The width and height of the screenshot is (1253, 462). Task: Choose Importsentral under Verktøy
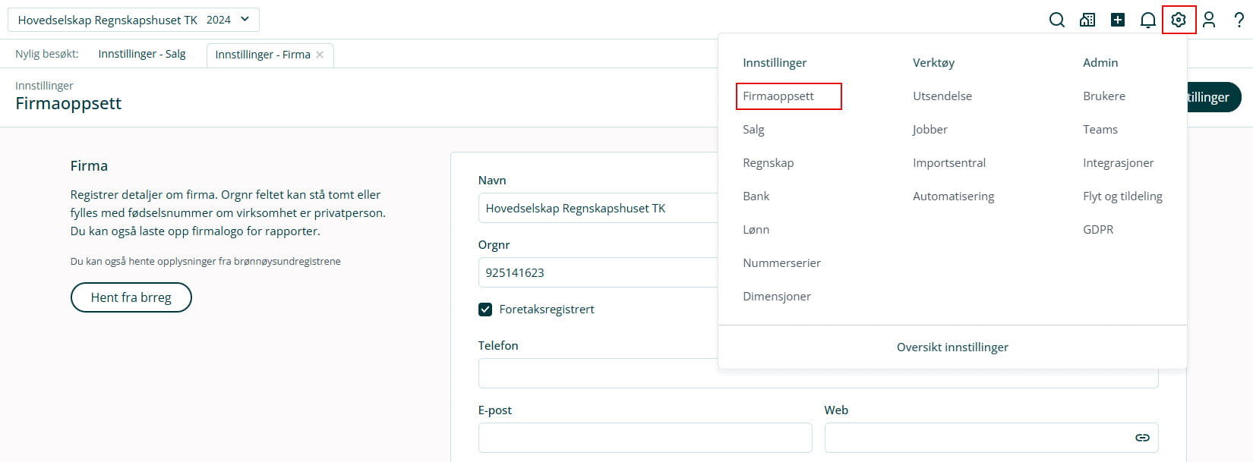coord(949,163)
